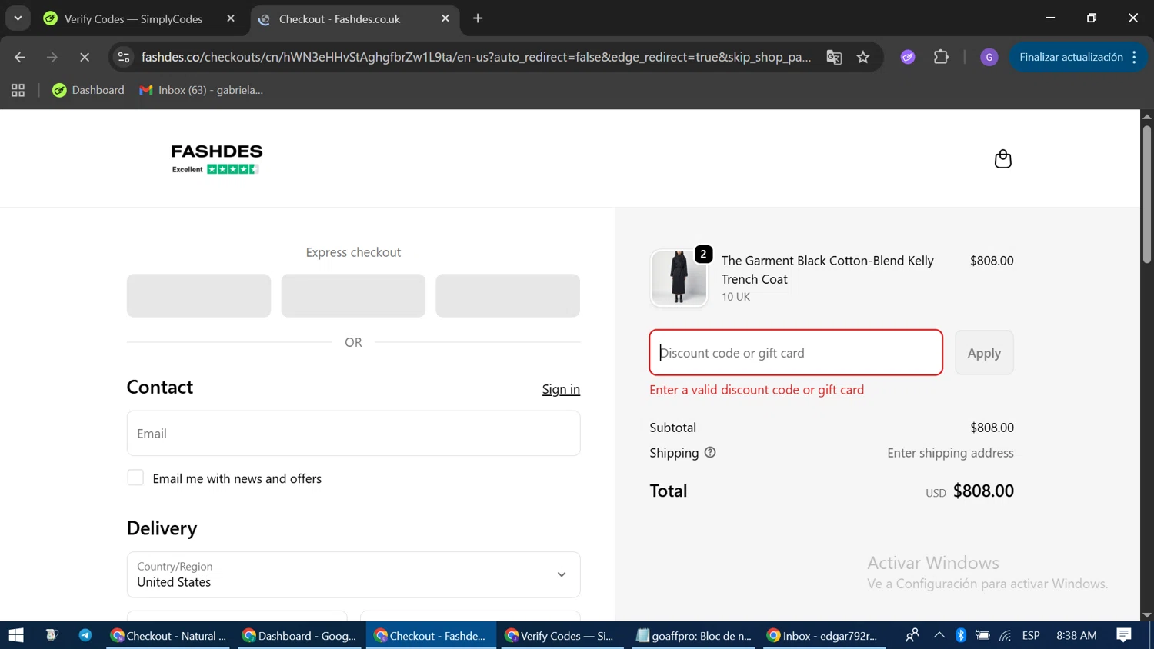Open the Wi-Fi network tray icon
Screen dimensions: 1154x649
coord(1006,635)
